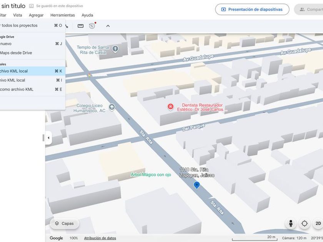Image resolution: width=323 pixels, height=242 pixels.
Task: Click the Colegio Liceo school marker icon
Action: 112,107
